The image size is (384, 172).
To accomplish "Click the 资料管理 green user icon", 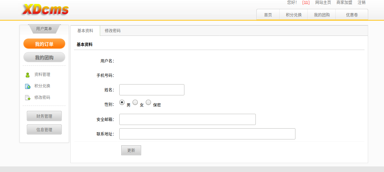I will coord(28,75).
